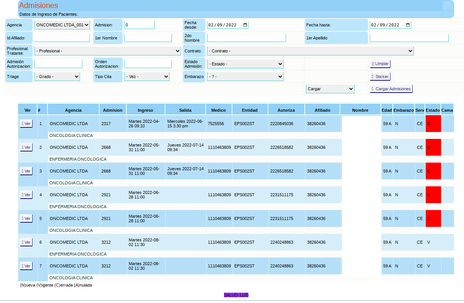Open calendar picker for Fecha hasta

coord(408,25)
